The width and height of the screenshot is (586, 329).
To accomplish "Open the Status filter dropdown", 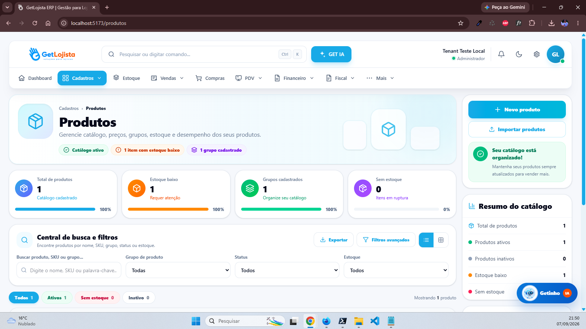I will pyautogui.click(x=287, y=270).
